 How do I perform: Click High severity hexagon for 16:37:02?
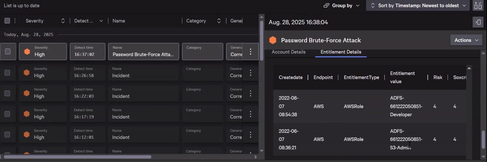tap(27, 52)
